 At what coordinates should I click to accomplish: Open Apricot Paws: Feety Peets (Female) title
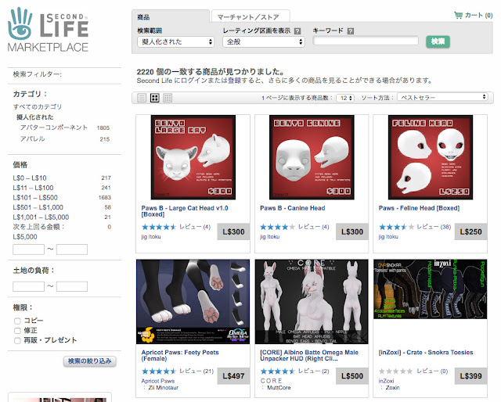coord(180,355)
